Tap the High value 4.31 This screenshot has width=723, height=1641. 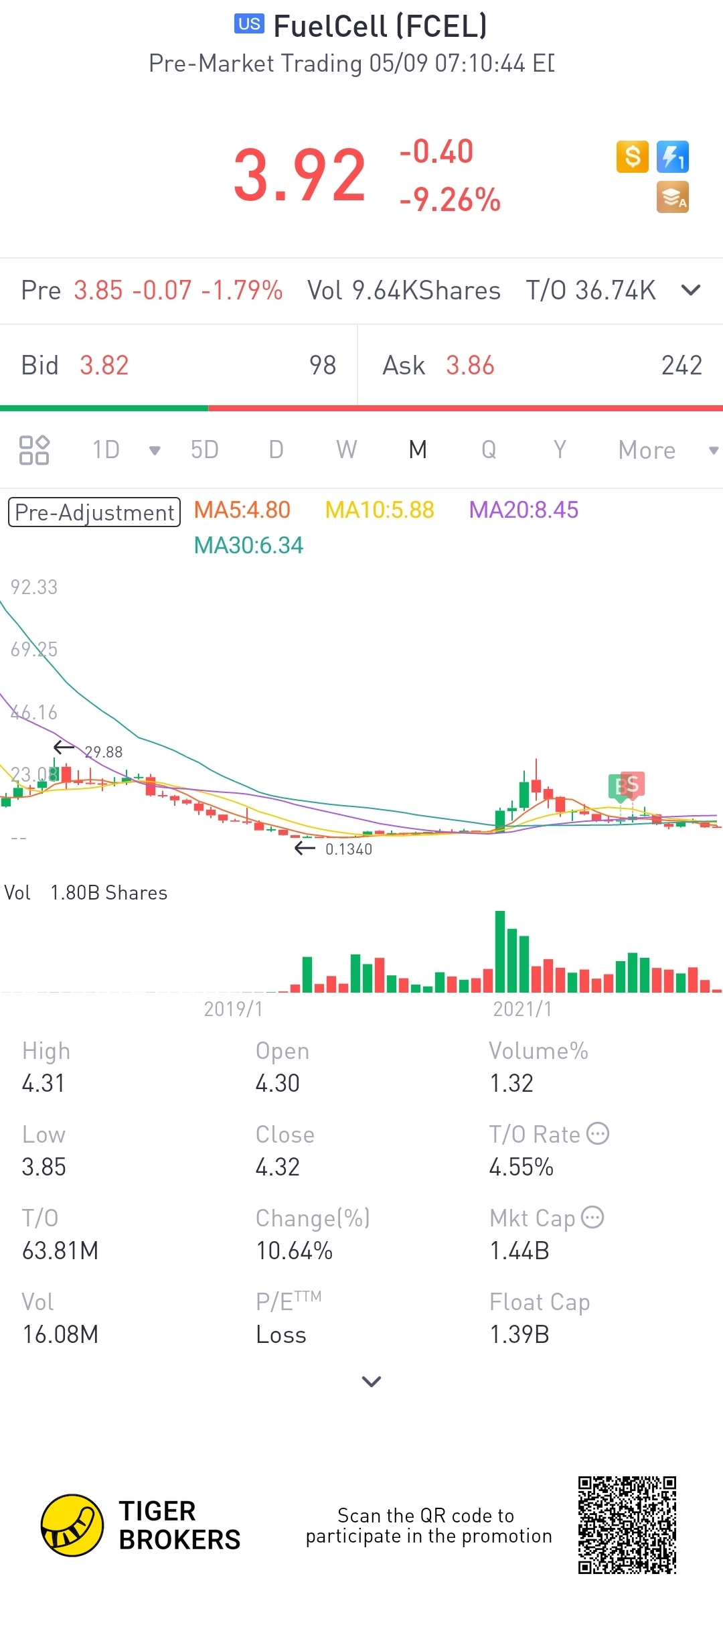coord(44,1083)
